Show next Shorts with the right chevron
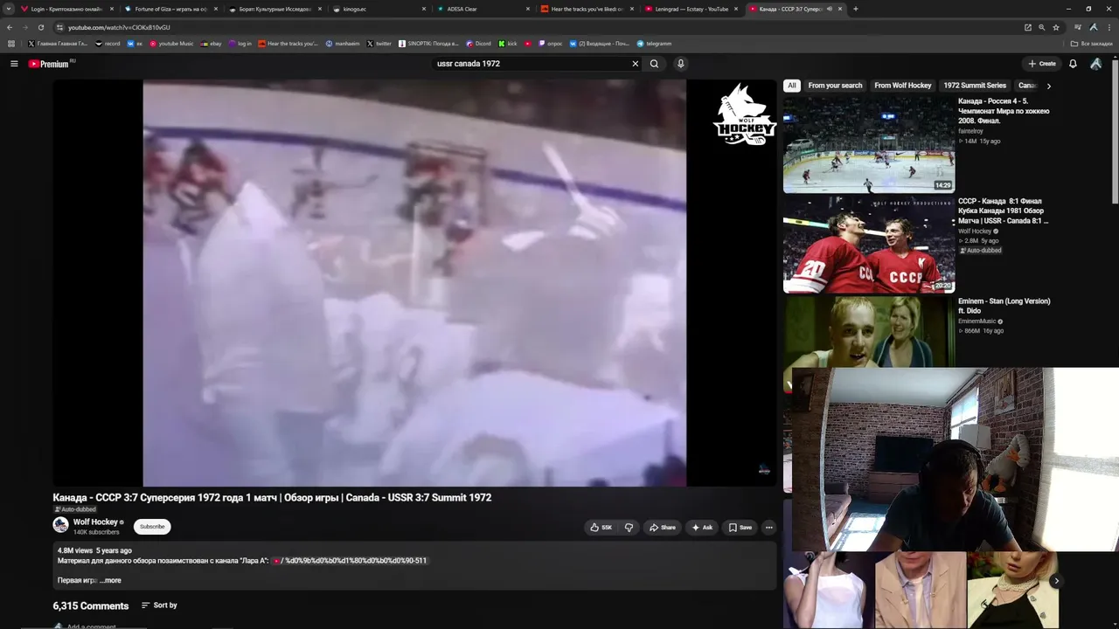Image resolution: width=1119 pixels, height=629 pixels. [1056, 581]
